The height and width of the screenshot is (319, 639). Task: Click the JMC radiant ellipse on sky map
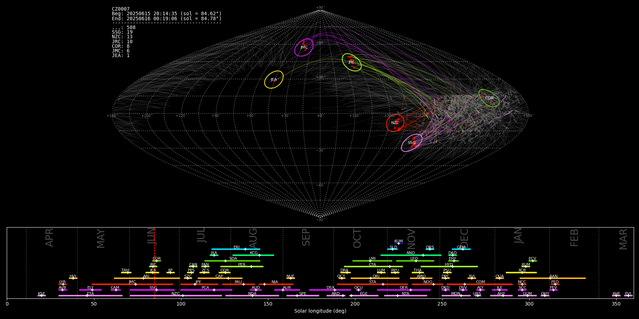coord(304,47)
